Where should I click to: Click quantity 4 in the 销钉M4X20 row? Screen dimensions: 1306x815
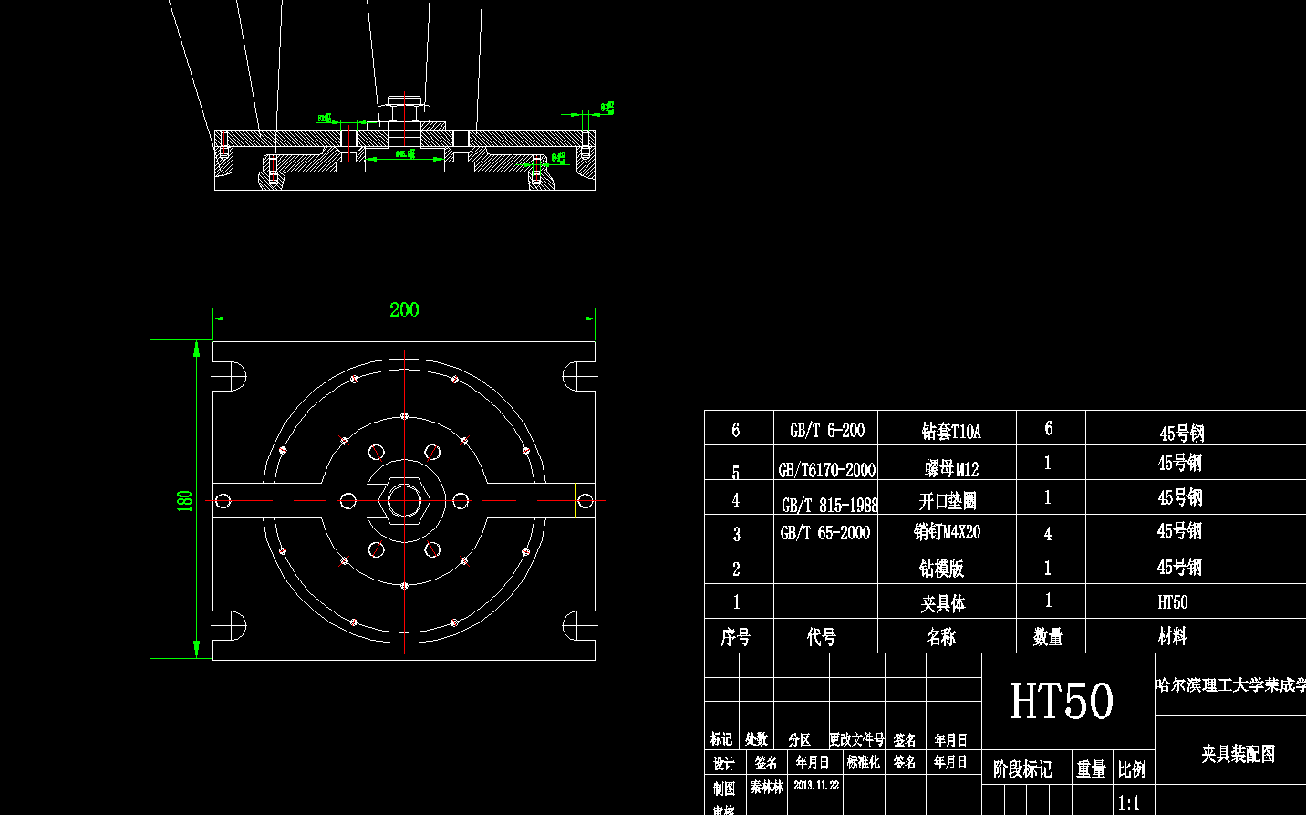tap(1048, 534)
